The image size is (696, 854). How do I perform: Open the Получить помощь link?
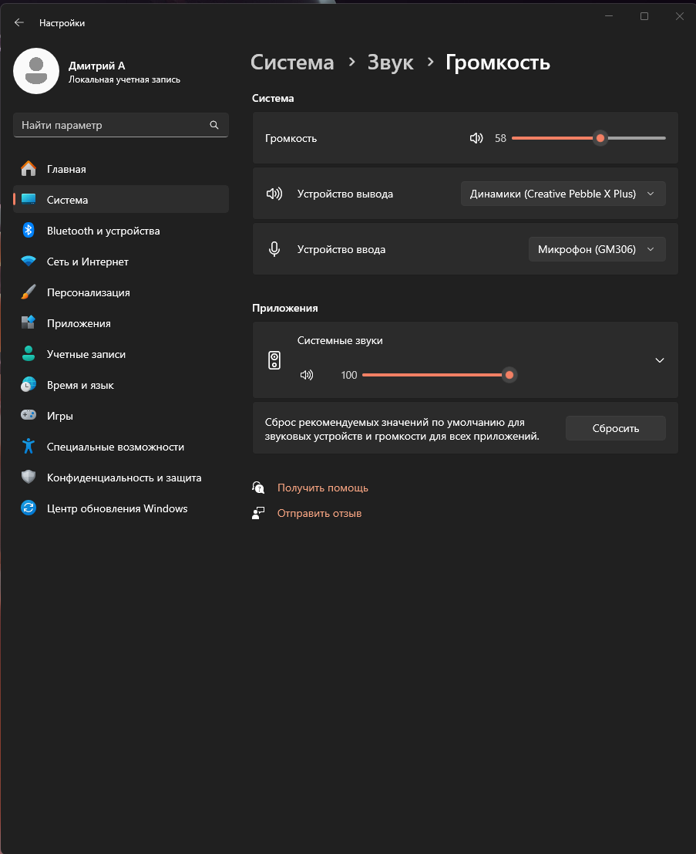point(322,488)
